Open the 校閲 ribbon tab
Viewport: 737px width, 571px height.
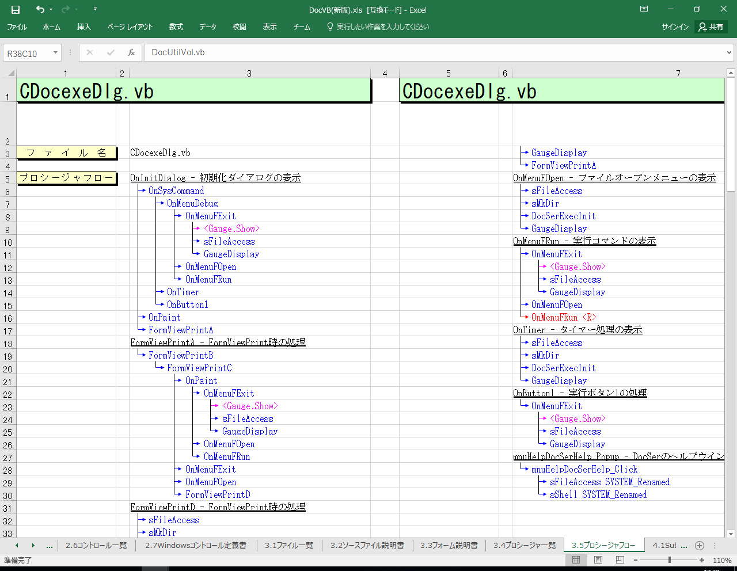click(240, 27)
